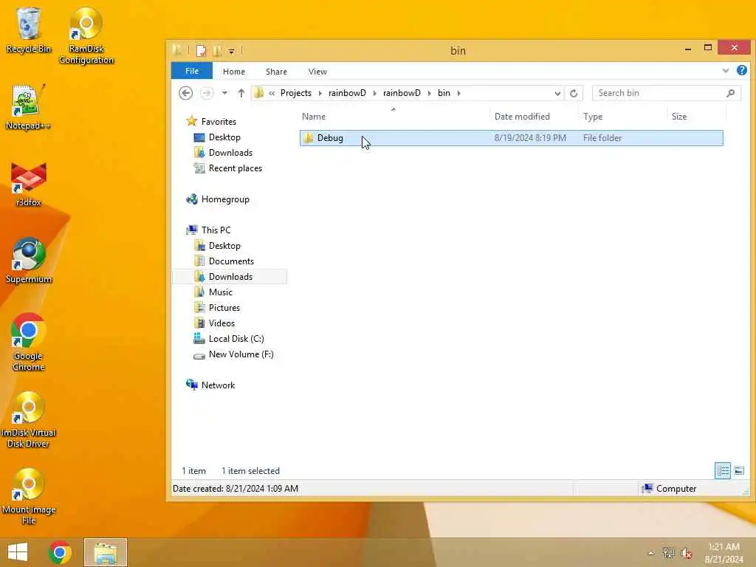The image size is (756, 567).
Task: Switch to the Share ribbon tab
Action: [x=276, y=72]
